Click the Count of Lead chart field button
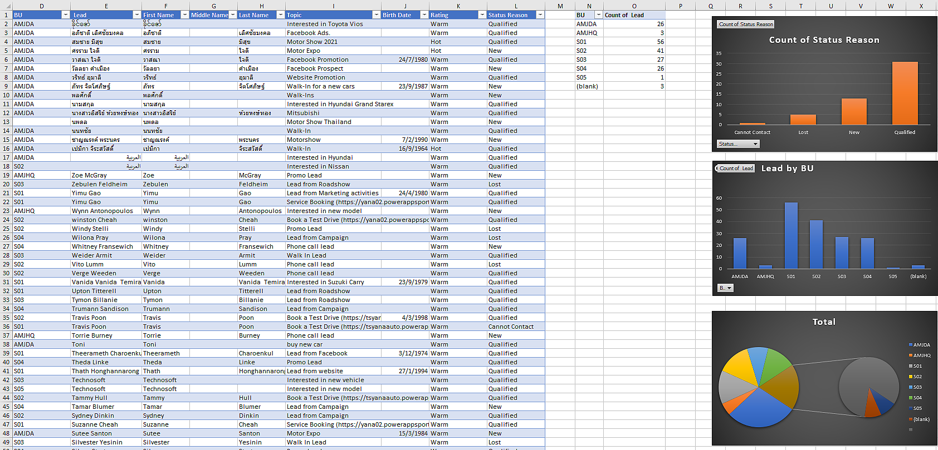This screenshot has height=450, width=938. click(x=736, y=169)
